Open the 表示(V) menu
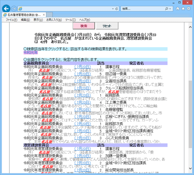 point(38,20)
